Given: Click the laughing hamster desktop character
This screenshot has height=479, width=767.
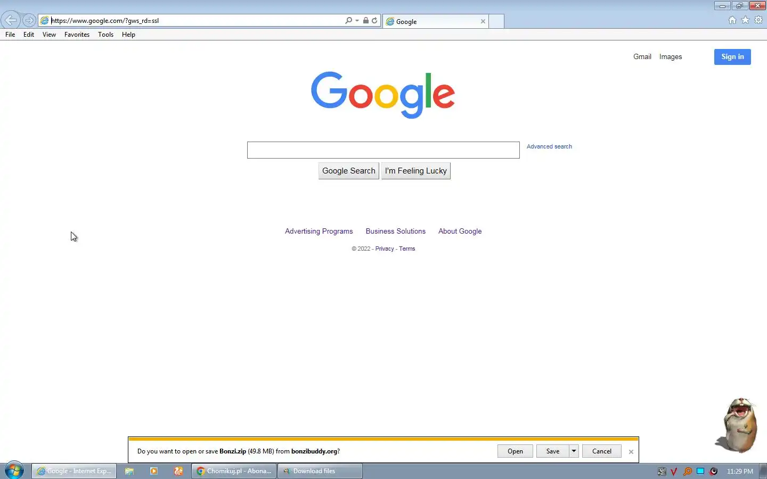Looking at the screenshot, I should (737, 425).
